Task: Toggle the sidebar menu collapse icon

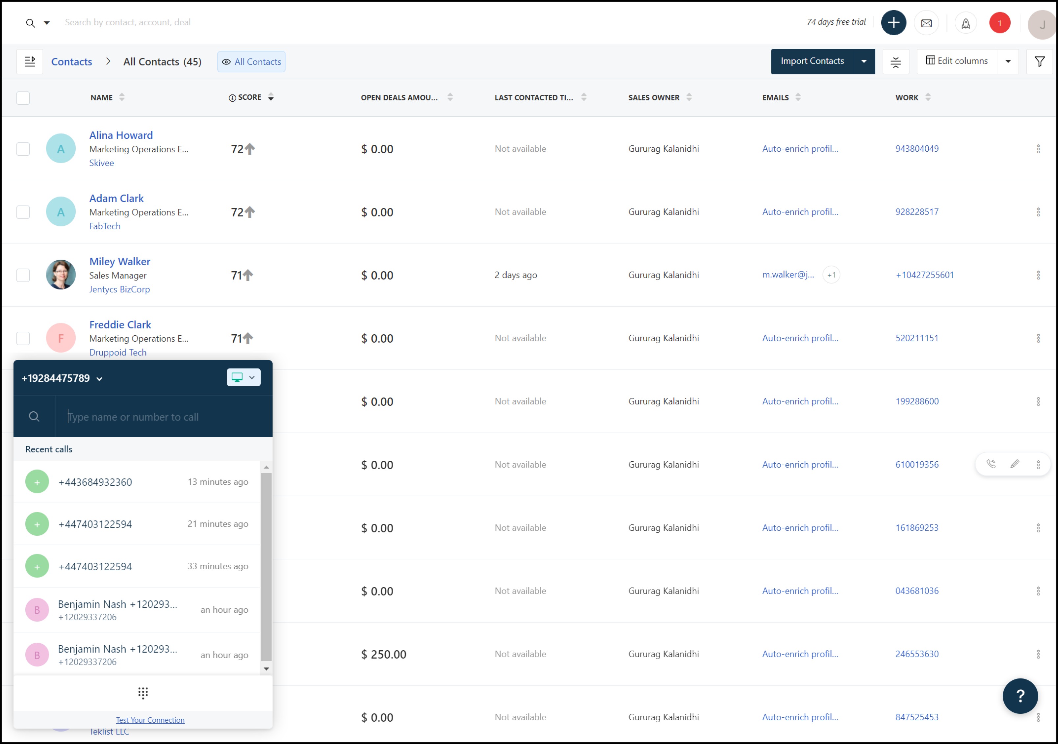Action: (x=30, y=61)
